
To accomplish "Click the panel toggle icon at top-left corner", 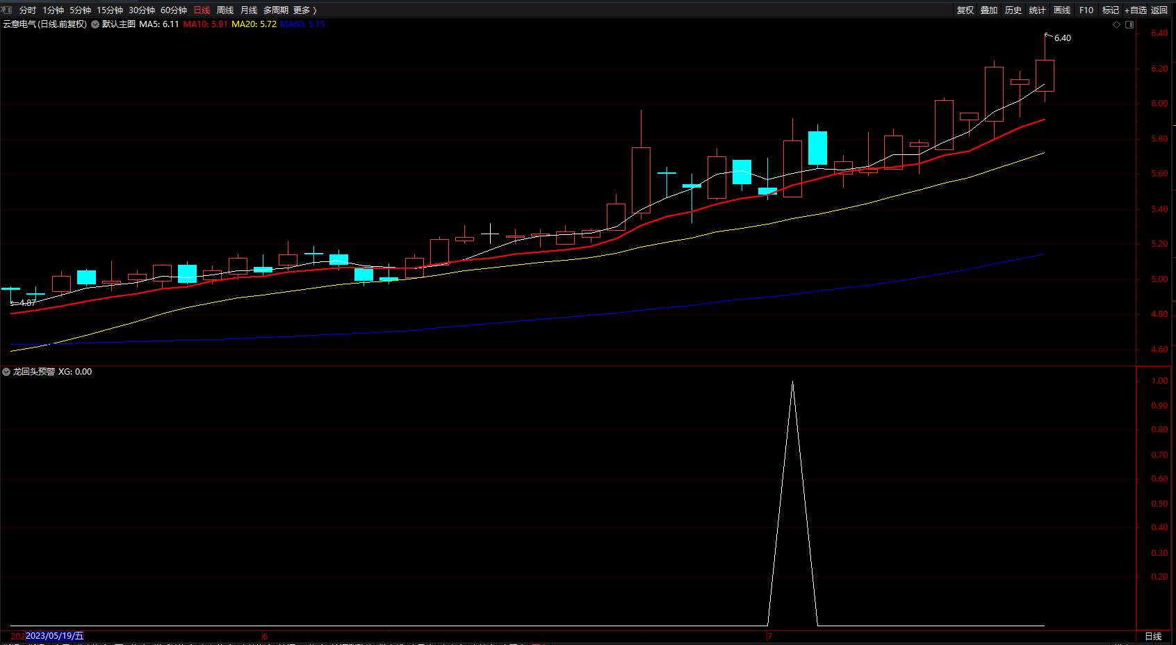I will tap(7, 10).
